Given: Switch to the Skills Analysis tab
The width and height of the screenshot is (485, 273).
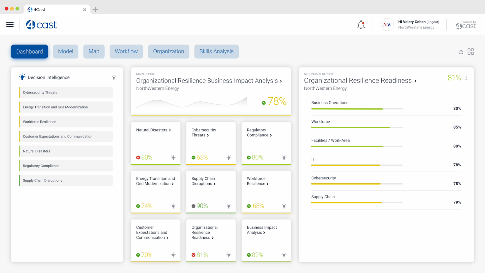Looking at the screenshot, I should (216, 51).
